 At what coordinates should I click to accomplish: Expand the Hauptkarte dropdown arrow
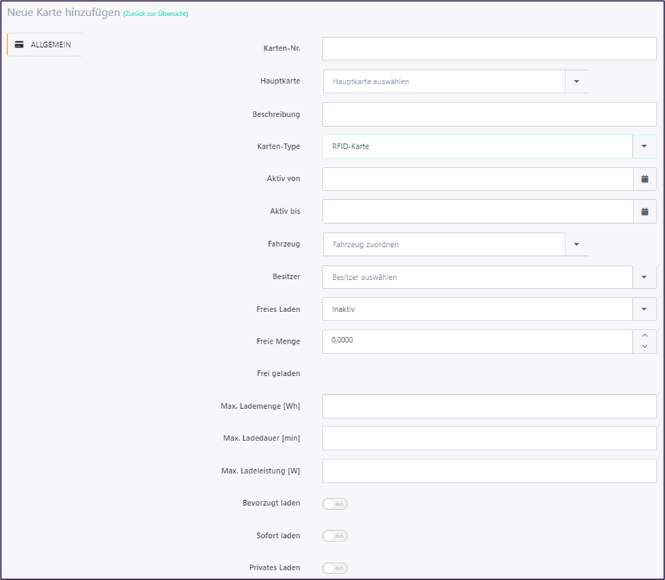tap(577, 81)
